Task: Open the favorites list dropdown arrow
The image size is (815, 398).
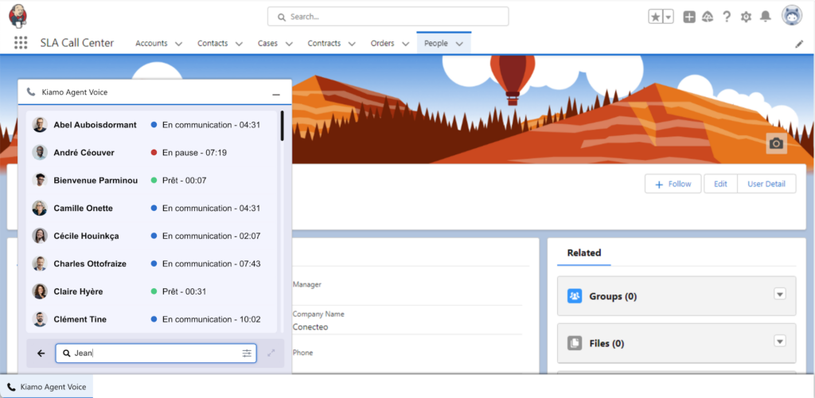Action: tap(669, 17)
